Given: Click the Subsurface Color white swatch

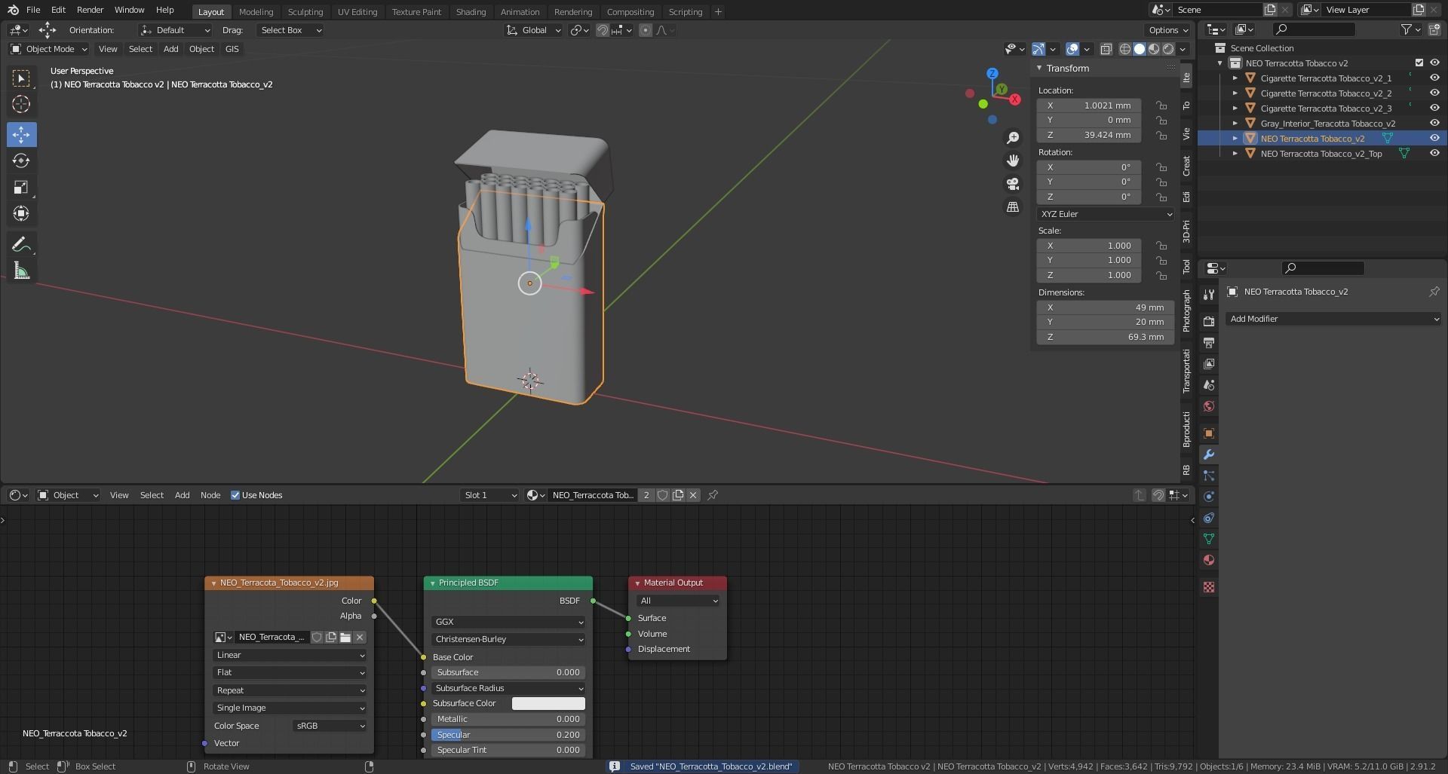Looking at the screenshot, I should 548,703.
